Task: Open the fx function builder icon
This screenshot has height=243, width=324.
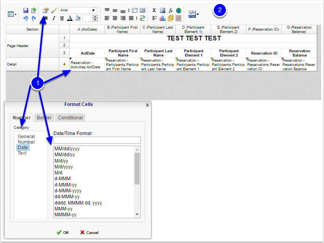Action: coord(170,10)
